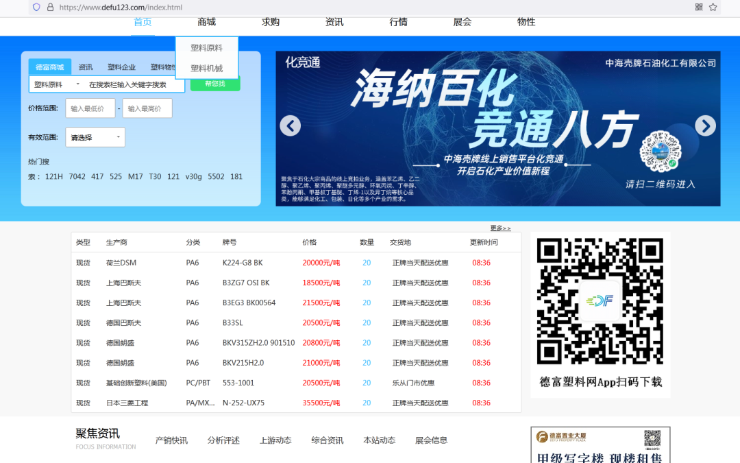Open the 产销快讯 link in 聚焦资讯
Image resolution: width=740 pixels, height=463 pixels.
click(x=171, y=440)
